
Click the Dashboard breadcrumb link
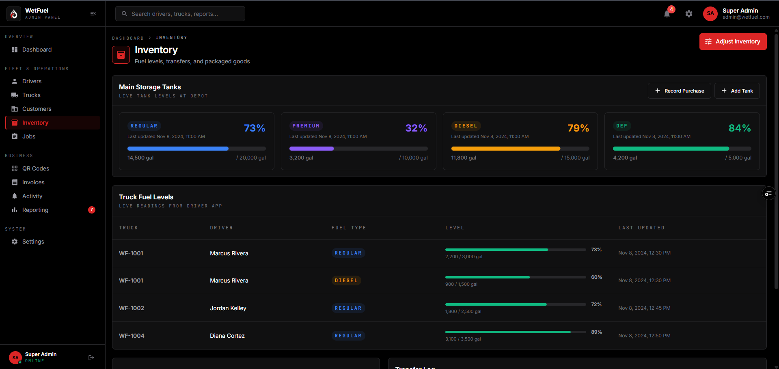[x=128, y=38]
